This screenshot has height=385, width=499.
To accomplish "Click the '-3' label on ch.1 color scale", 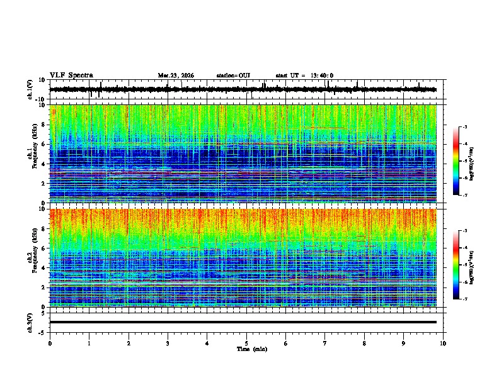I will click(x=465, y=127).
